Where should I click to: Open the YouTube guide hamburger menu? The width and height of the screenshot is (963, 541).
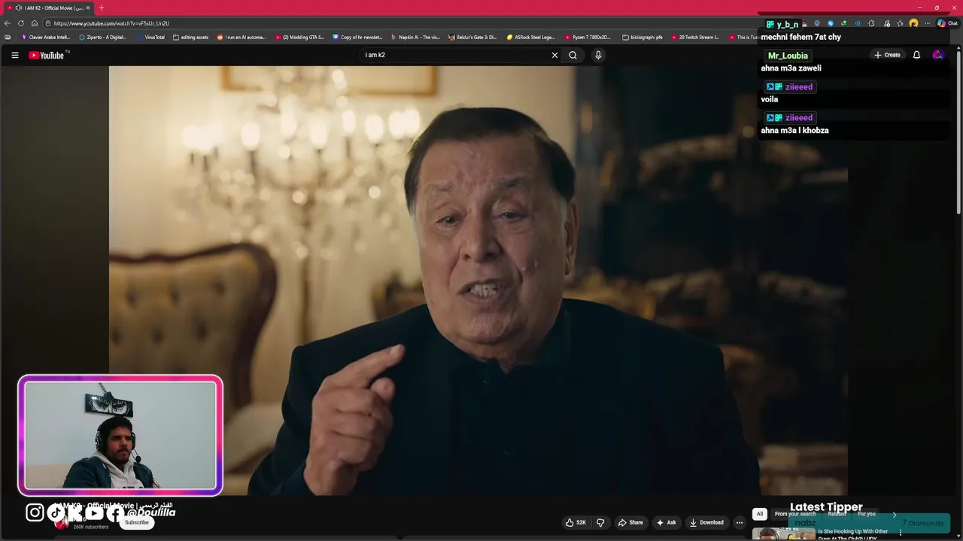coord(14,55)
